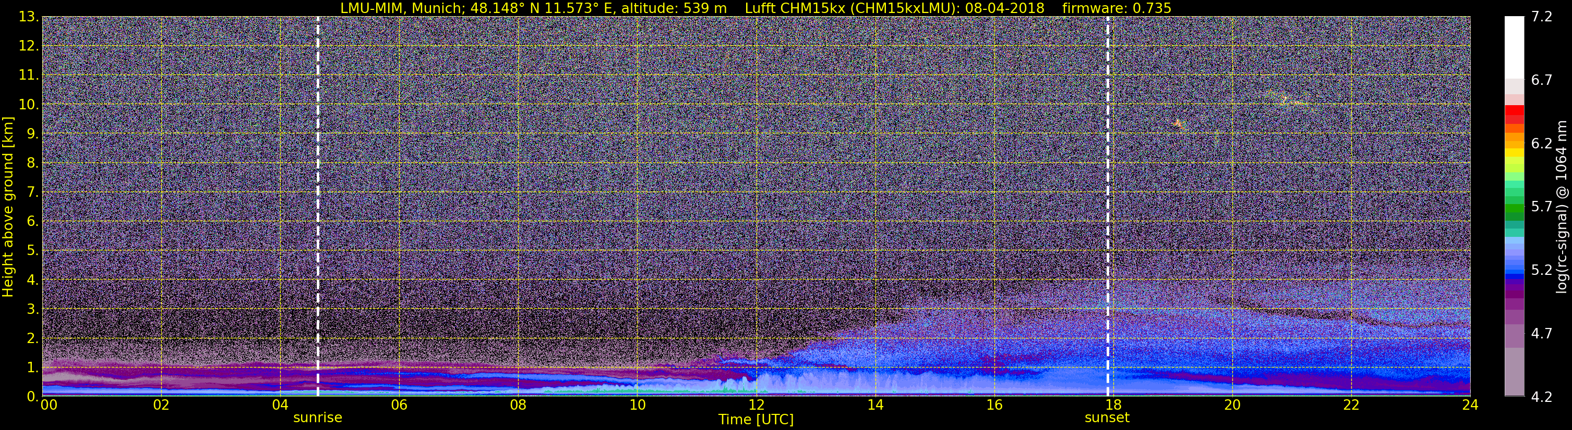Click the Time [UTC] axis label

756,419
